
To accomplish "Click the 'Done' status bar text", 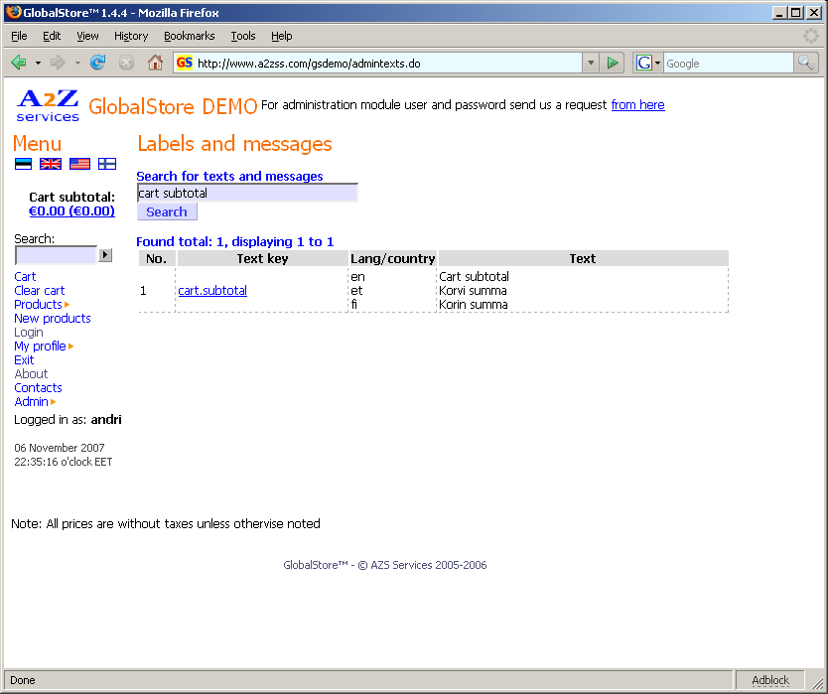I will point(23,680).
